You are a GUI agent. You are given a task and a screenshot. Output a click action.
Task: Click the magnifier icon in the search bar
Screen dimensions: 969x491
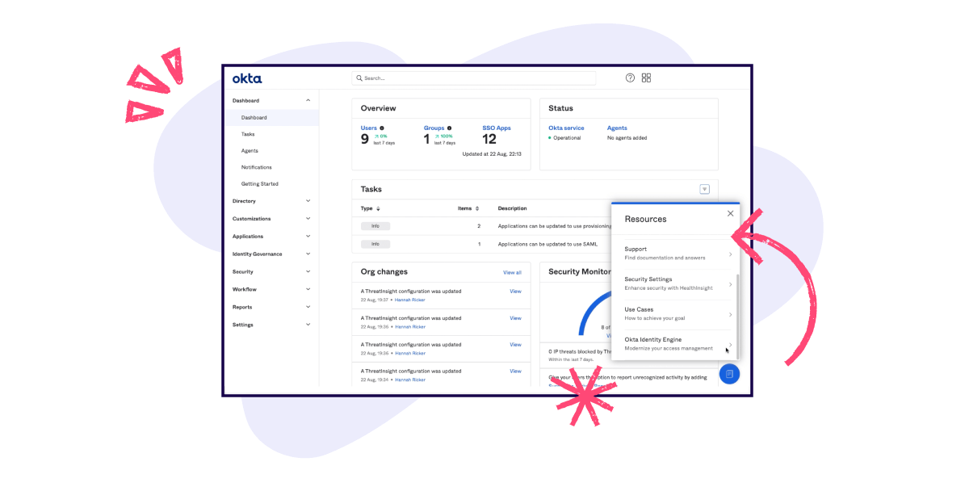pyautogui.click(x=359, y=78)
